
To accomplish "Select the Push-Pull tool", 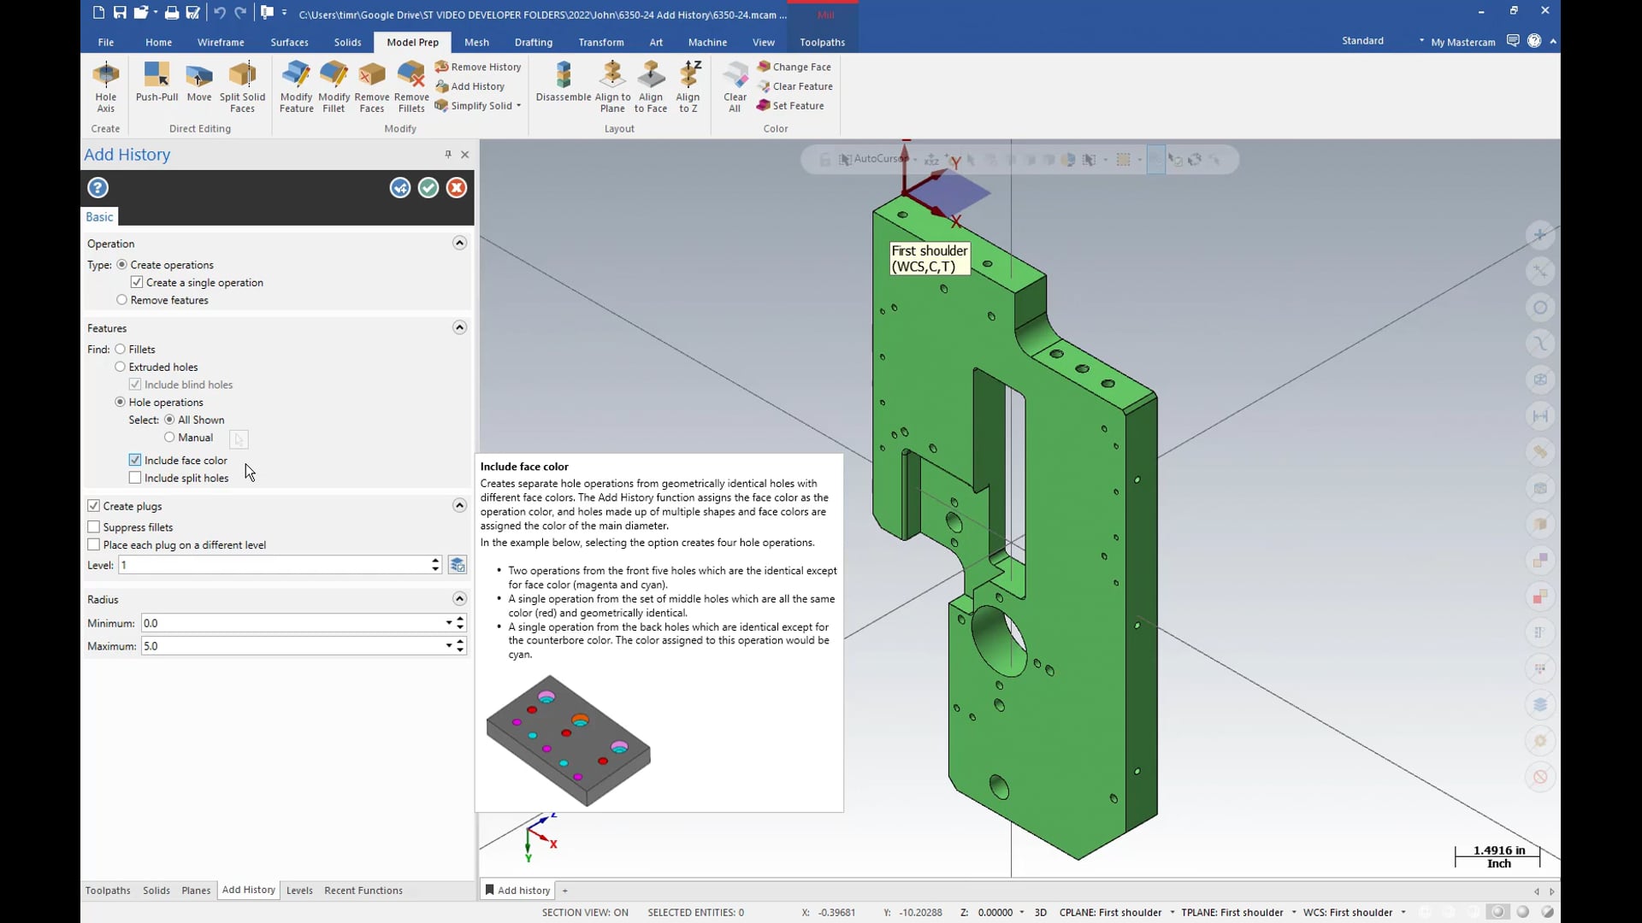I will pyautogui.click(x=157, y=85).
